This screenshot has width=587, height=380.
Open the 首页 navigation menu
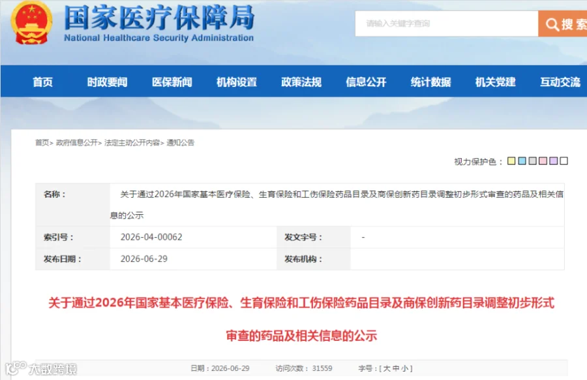pyautogui.click(x=42, y=82)
